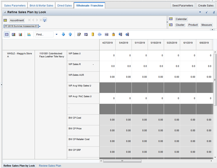This screenshot has width=217, height=168.
Task: Switch to grid and chart combined view
Action: click(13, 34)
